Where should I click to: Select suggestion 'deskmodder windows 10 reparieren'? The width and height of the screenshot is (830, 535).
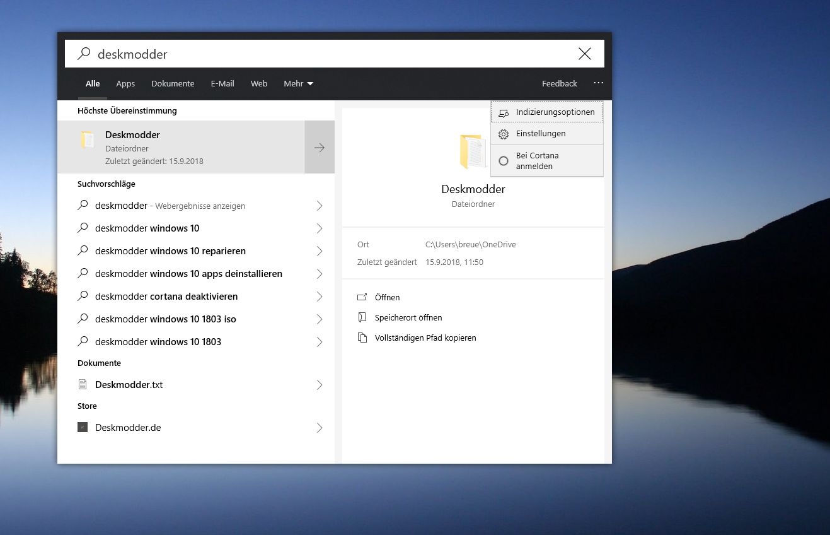[x=196, y=251]
